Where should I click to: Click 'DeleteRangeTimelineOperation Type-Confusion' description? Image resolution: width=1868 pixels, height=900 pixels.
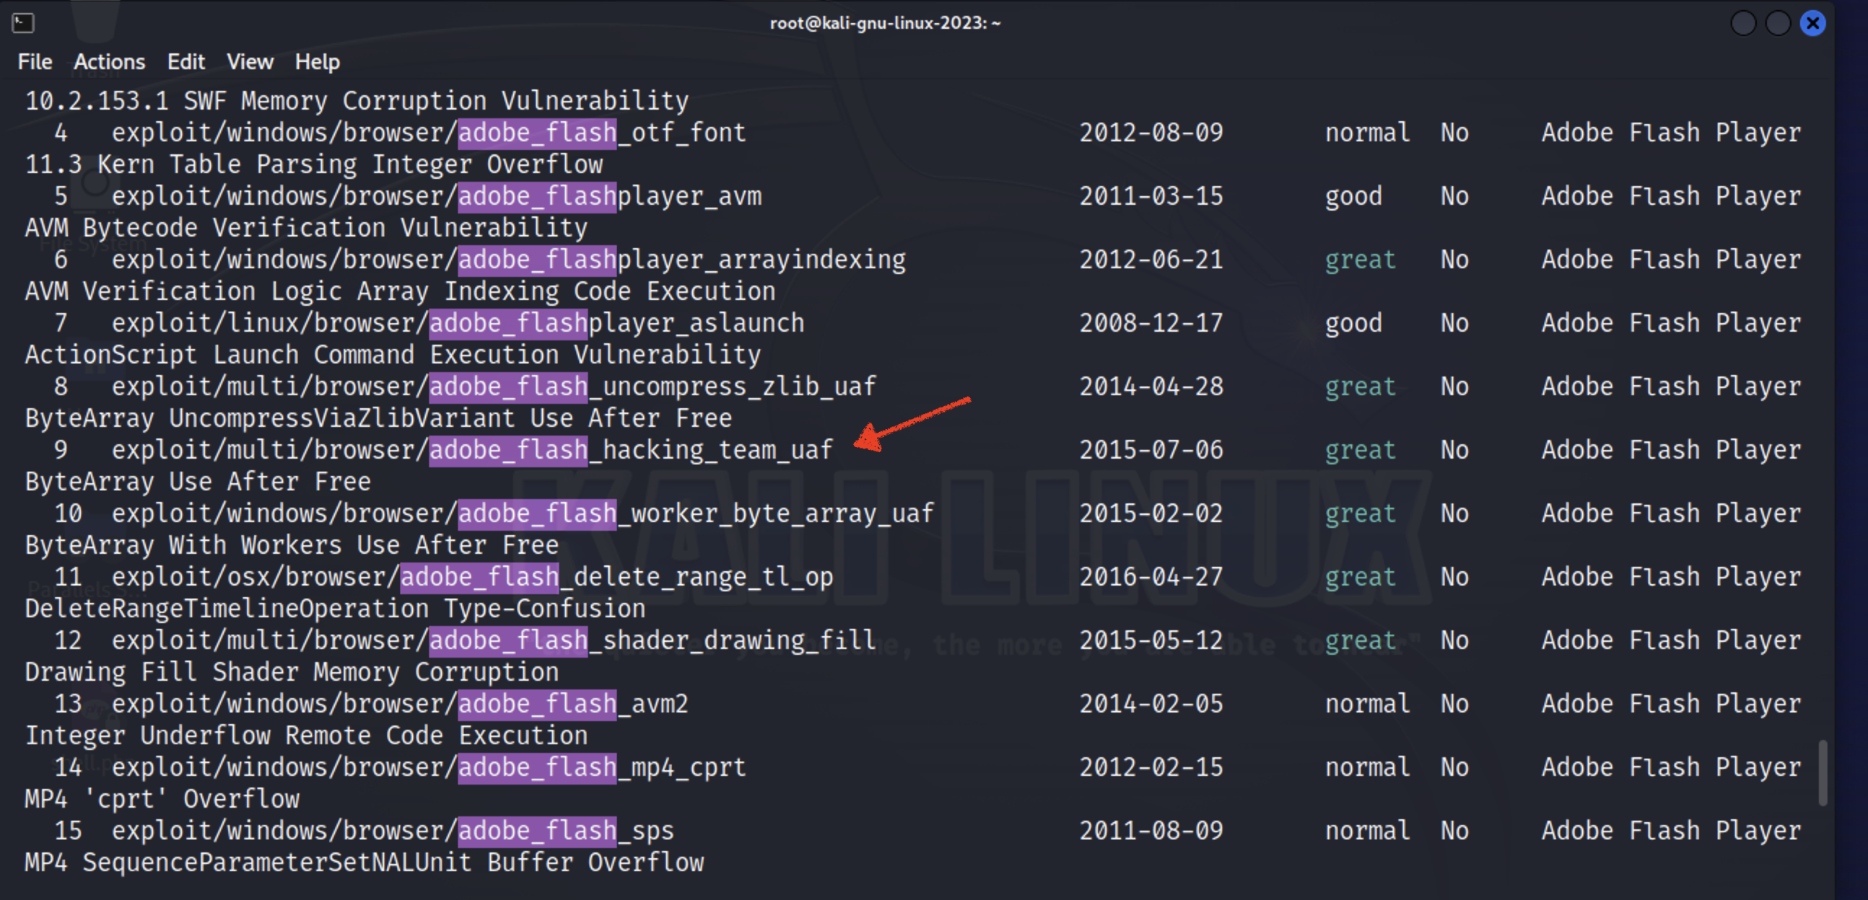click(x=335, y=609)
